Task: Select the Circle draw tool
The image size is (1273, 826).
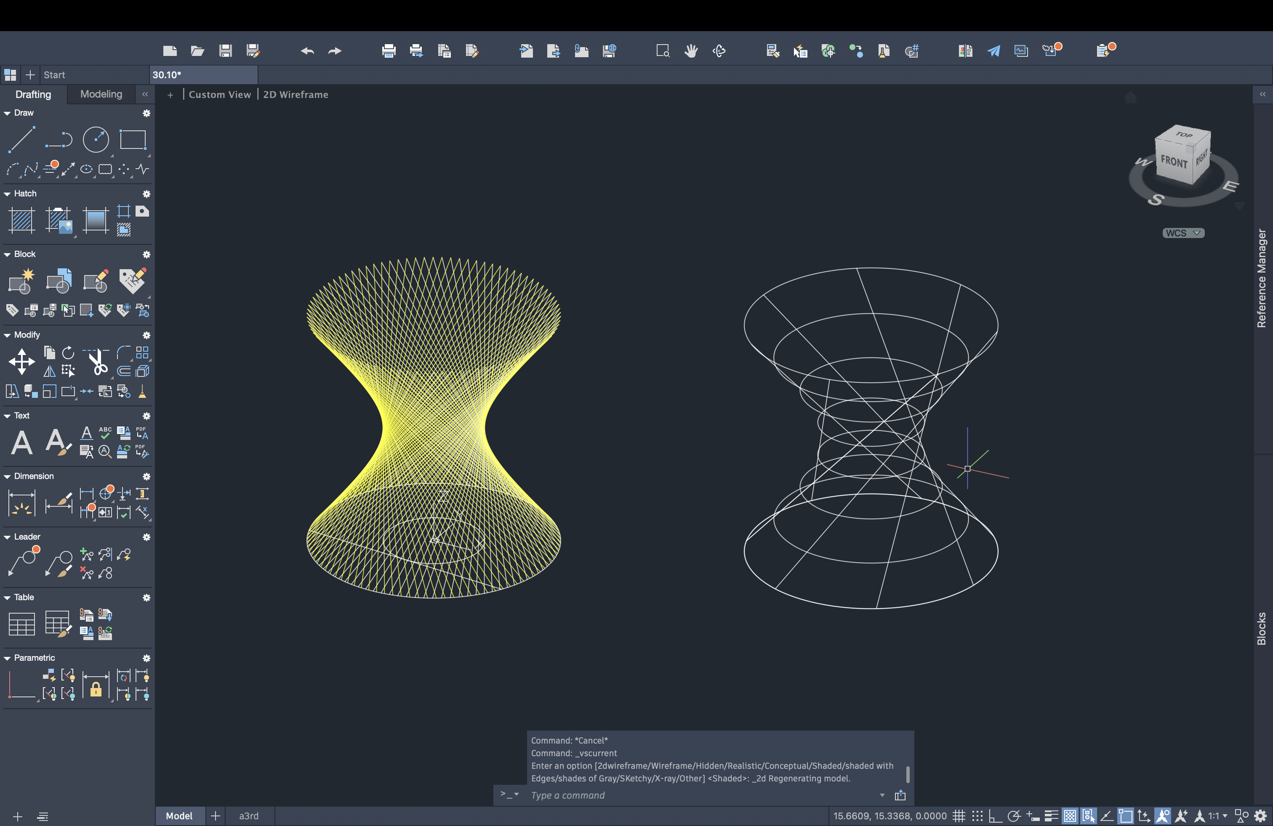Action: tap(96, 140)
